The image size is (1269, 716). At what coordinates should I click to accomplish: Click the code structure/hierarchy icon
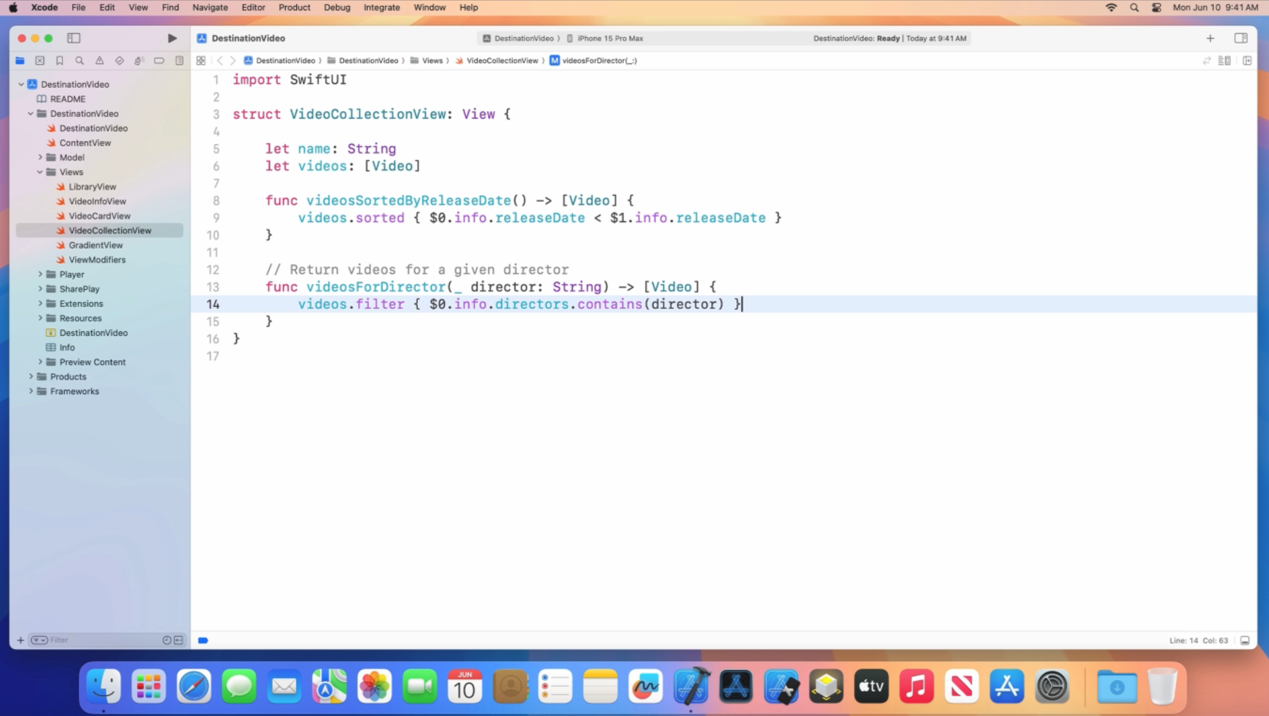tap(1225, 60)
